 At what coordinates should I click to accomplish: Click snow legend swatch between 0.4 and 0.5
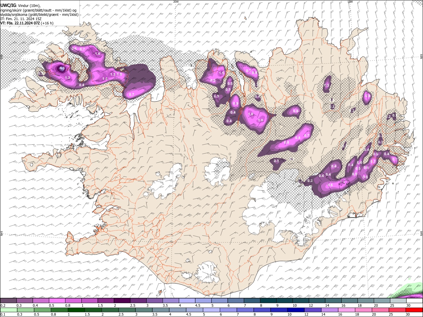pos(41,300)
